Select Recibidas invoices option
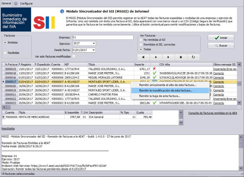The width and height of the screenshot is (244, 177). click(5, 53)
